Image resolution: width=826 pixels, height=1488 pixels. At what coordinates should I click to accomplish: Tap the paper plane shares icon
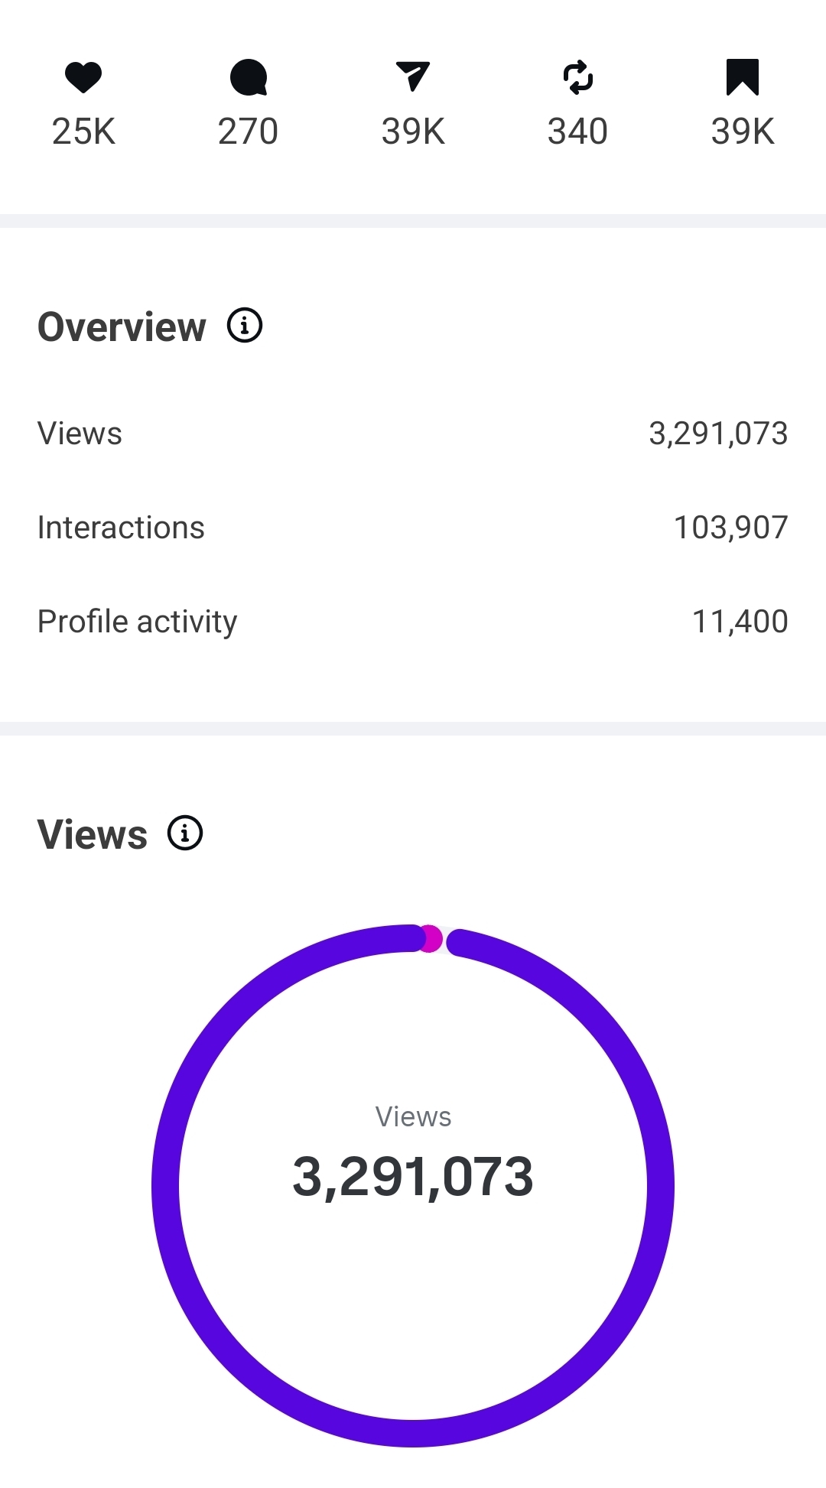(413, 76)
